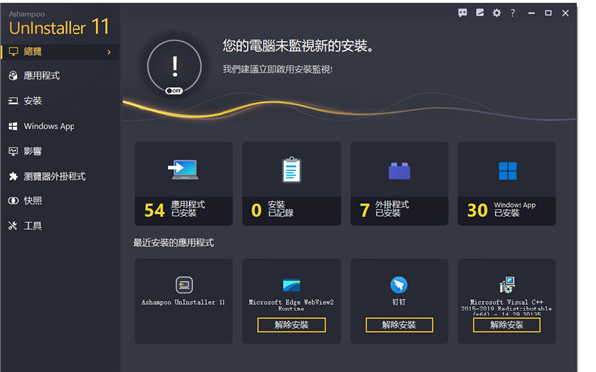Click the 您的電腦未監視新的安裝 message
The width and height of the screenshot is (596, 372).
click(298, 46)
